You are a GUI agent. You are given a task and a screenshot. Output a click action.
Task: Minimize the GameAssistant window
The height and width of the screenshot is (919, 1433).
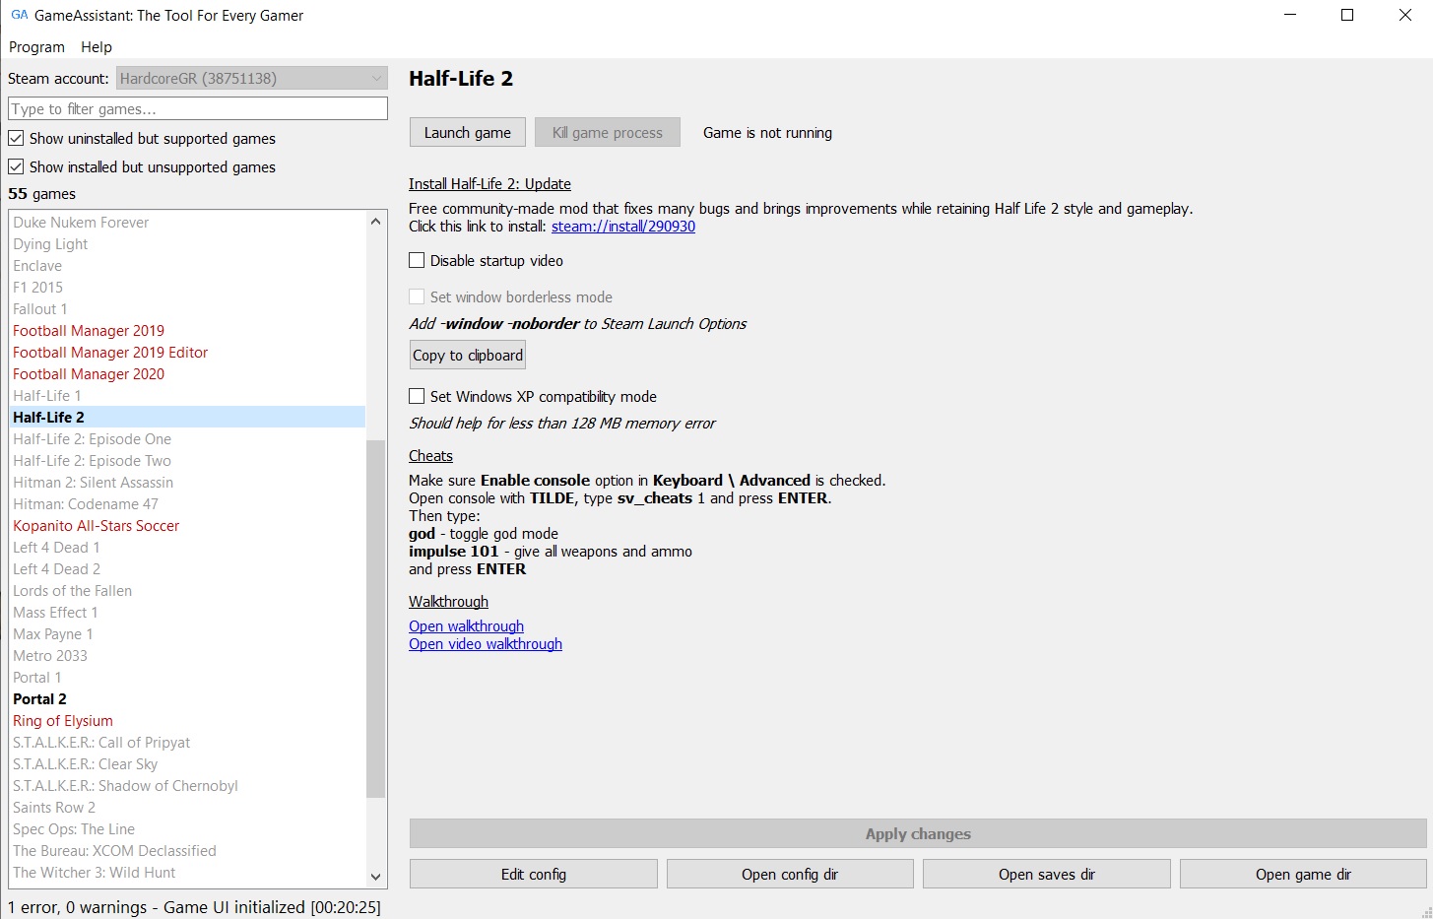[x=1290, y=15]
